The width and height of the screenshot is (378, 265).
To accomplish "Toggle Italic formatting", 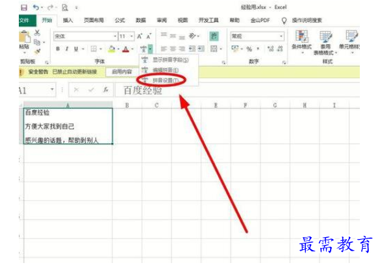I will (67, 49).
